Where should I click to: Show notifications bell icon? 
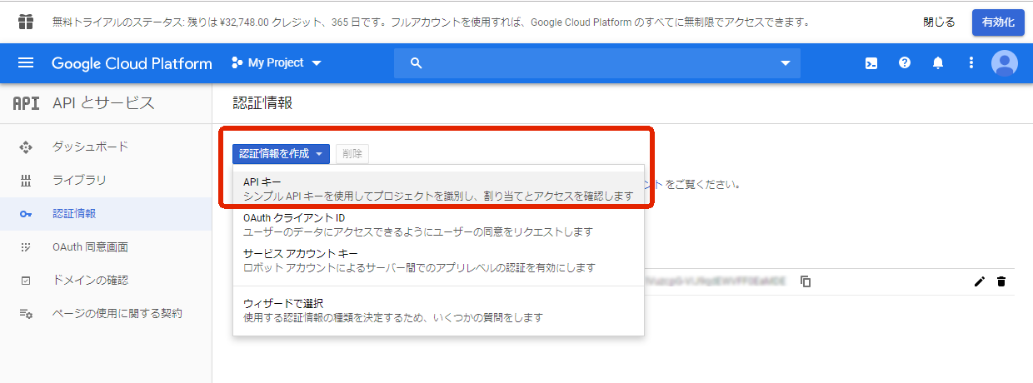tap(938, 63)
